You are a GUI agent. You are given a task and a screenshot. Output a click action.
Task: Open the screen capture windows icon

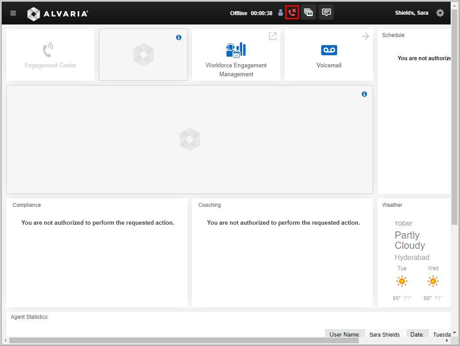pos(308,12)
